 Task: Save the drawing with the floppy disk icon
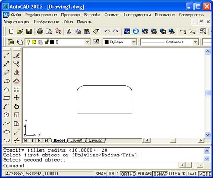29,31
